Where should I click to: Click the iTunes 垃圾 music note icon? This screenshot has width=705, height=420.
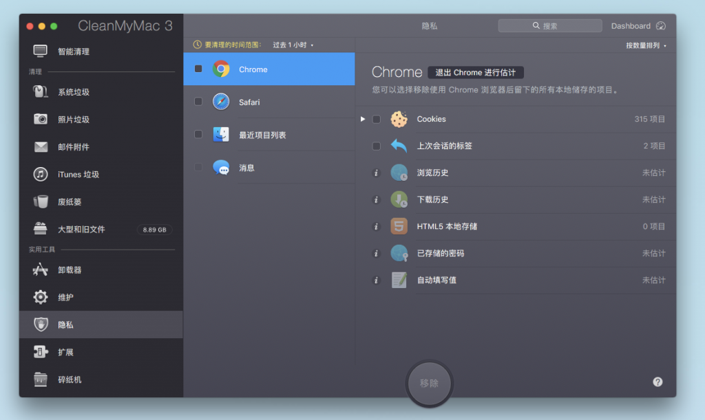41,174
